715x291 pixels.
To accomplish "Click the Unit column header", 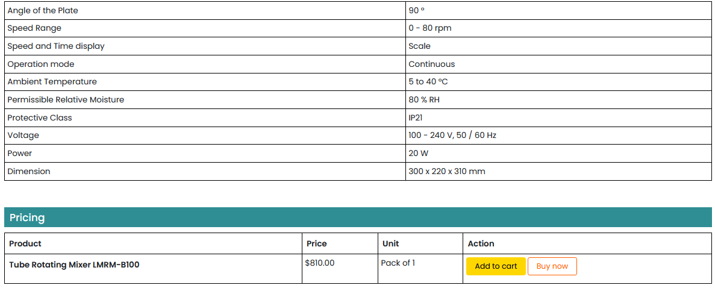I will 391,243.
